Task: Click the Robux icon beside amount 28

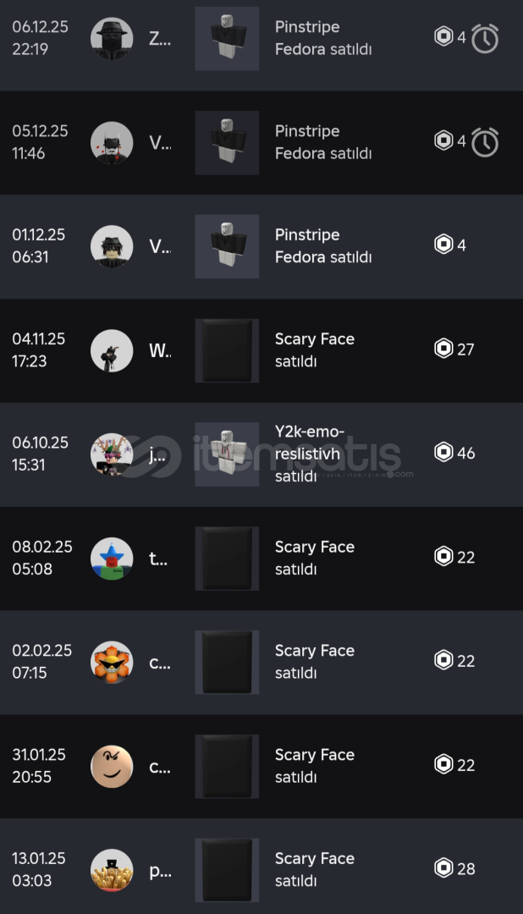Action: (x=443, y=868)
